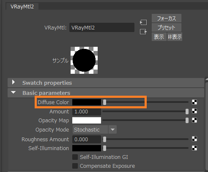208x172 pixels.
Task: Click the Roughness Amount label
Action: [x=45, y=140]
